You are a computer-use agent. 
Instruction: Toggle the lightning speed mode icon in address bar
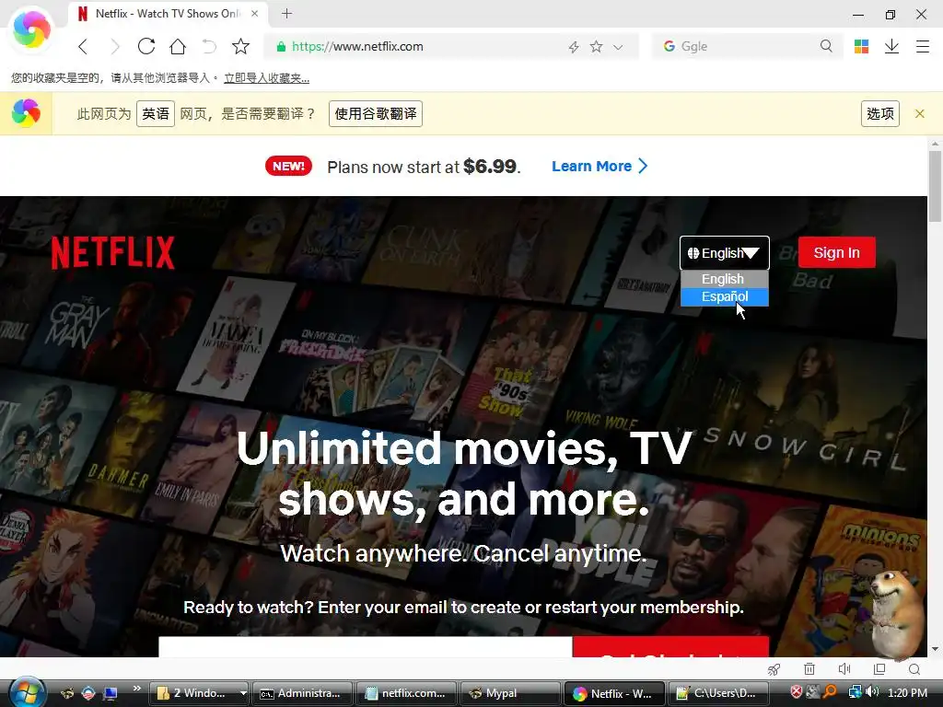tap(574, 47)
